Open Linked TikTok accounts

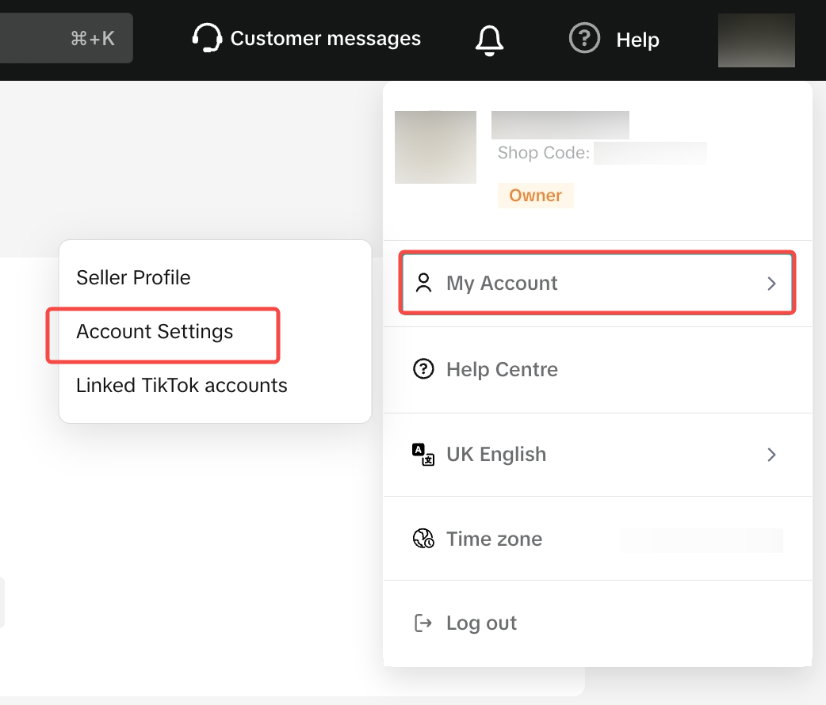tap(182, 386)
